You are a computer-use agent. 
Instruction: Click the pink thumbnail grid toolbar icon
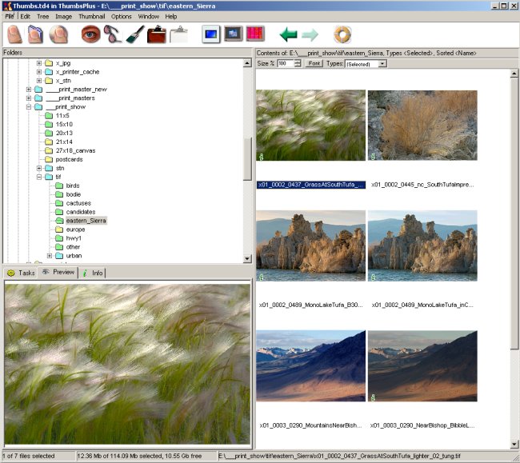click(255, 34)
